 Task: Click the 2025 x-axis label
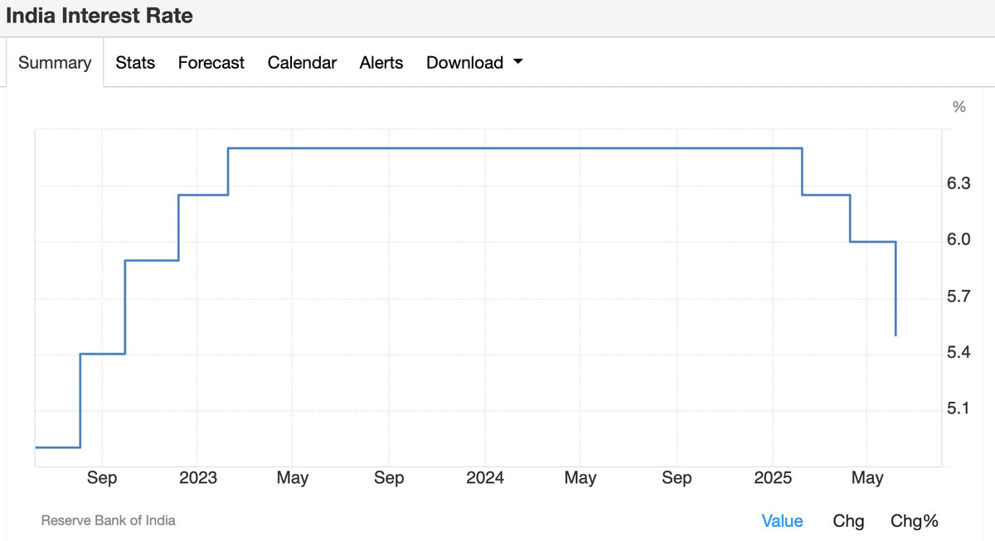[773, 478]
